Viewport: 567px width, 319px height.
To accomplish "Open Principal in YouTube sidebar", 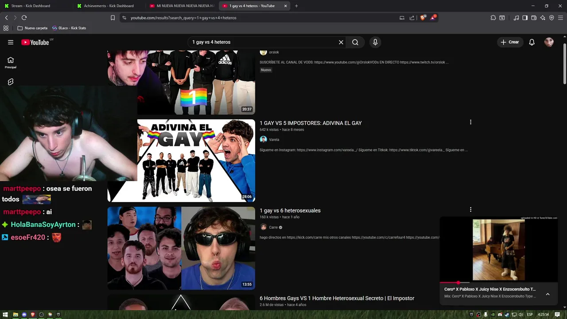I will click(11, 62).
